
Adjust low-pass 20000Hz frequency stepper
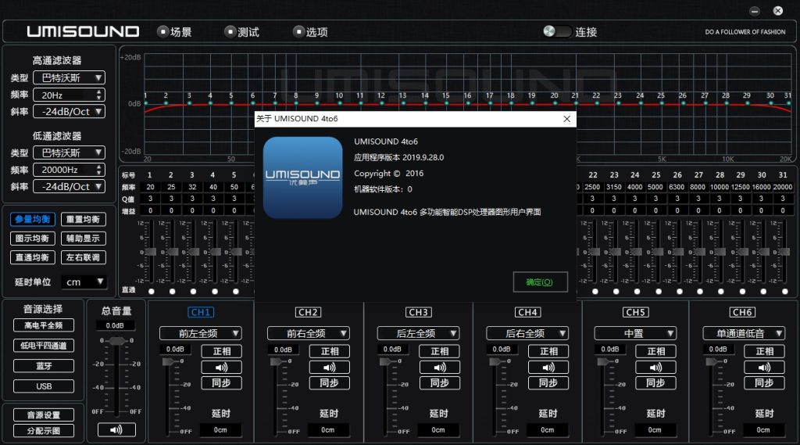coord(99,170)
